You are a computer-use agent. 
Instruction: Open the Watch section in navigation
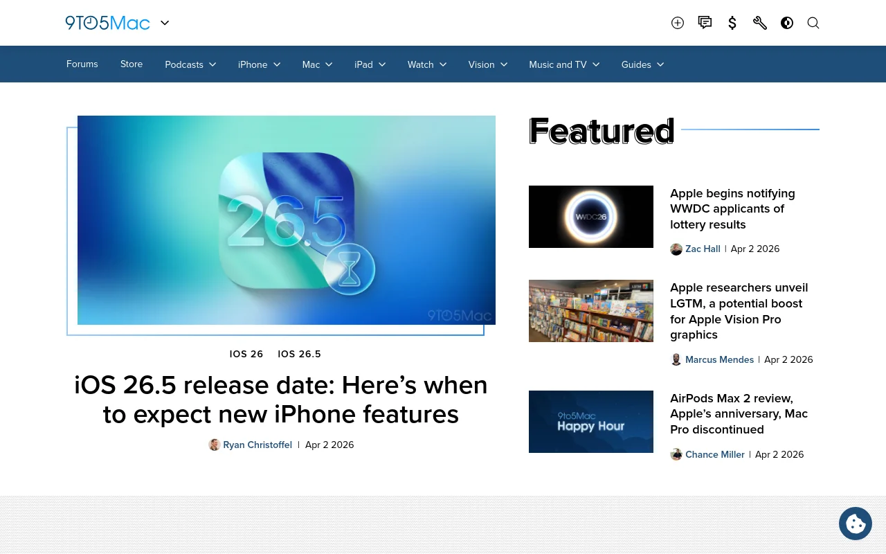click(420, 64)
